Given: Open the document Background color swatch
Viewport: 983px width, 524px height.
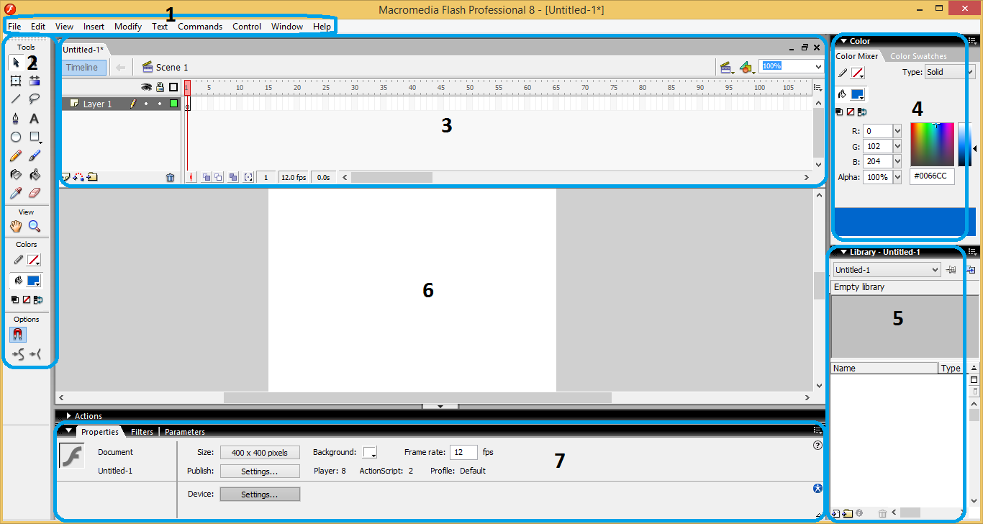Looking at the screenshot, I should 370,453.
